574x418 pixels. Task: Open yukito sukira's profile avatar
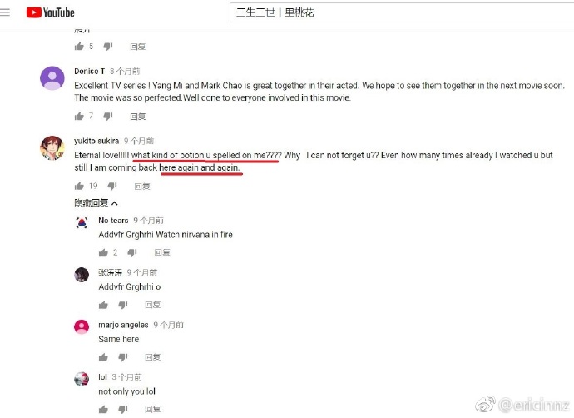tap(52, 147)
